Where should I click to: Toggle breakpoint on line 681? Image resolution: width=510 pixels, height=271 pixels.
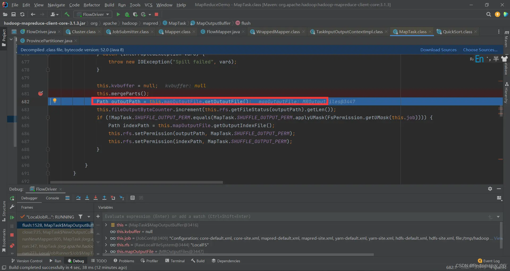(41, 93)
